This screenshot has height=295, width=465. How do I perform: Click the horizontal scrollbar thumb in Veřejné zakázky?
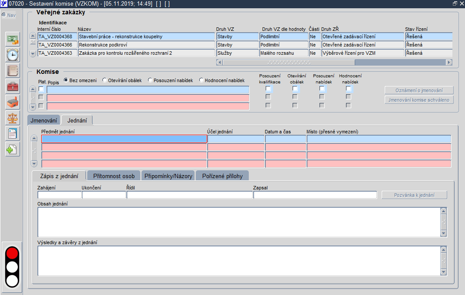pyautogui.click(x=289, y=62)
